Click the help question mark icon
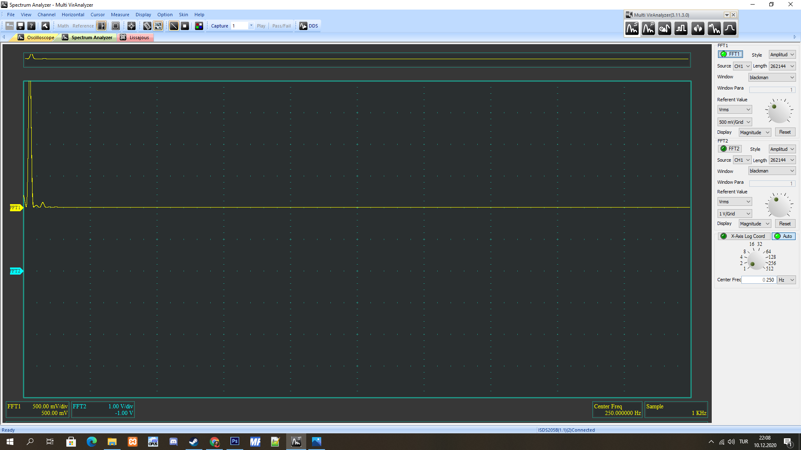801x450 pixels. pyautogui.click(x=31, y=26)
